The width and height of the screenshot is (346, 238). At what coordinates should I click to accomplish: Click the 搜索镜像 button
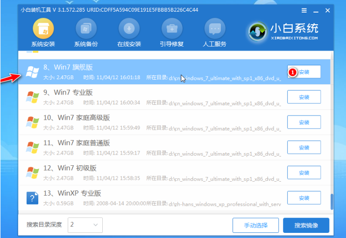(306, 225)
